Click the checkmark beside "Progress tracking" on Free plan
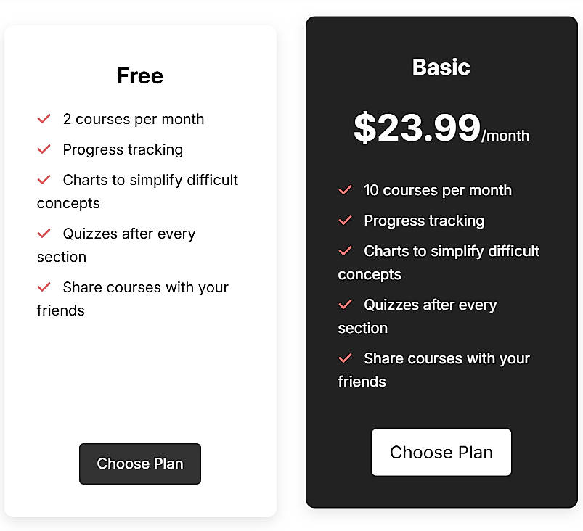Screen dimensions: 583x531 [44, 149]
